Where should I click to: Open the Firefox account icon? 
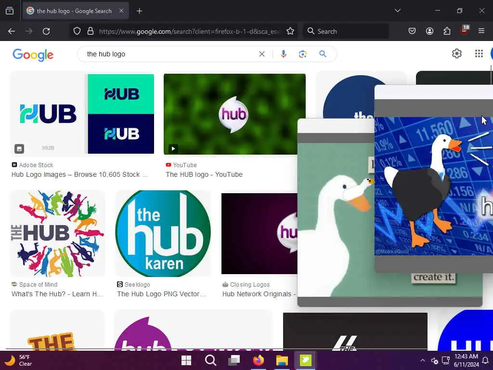tap(429, 31)
